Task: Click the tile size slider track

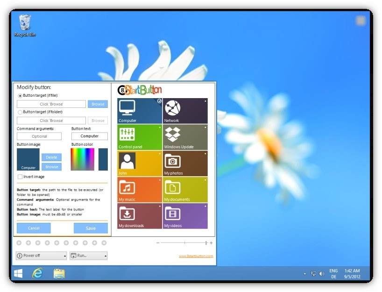Action: pyautogui.click(x=184, y=243)
